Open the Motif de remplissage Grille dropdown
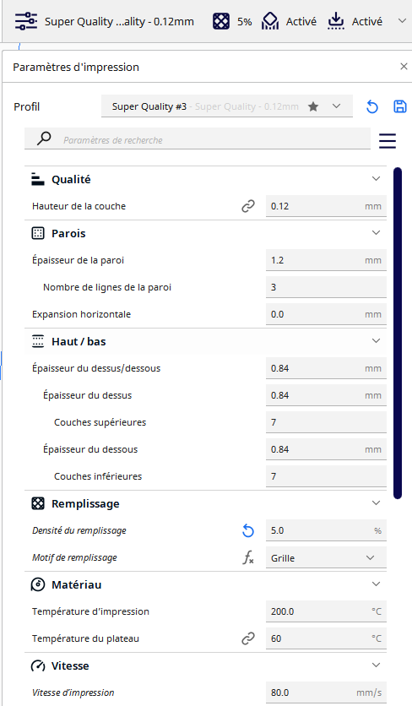This screenshot has width=412, height=706. click(x=326, y=557)
